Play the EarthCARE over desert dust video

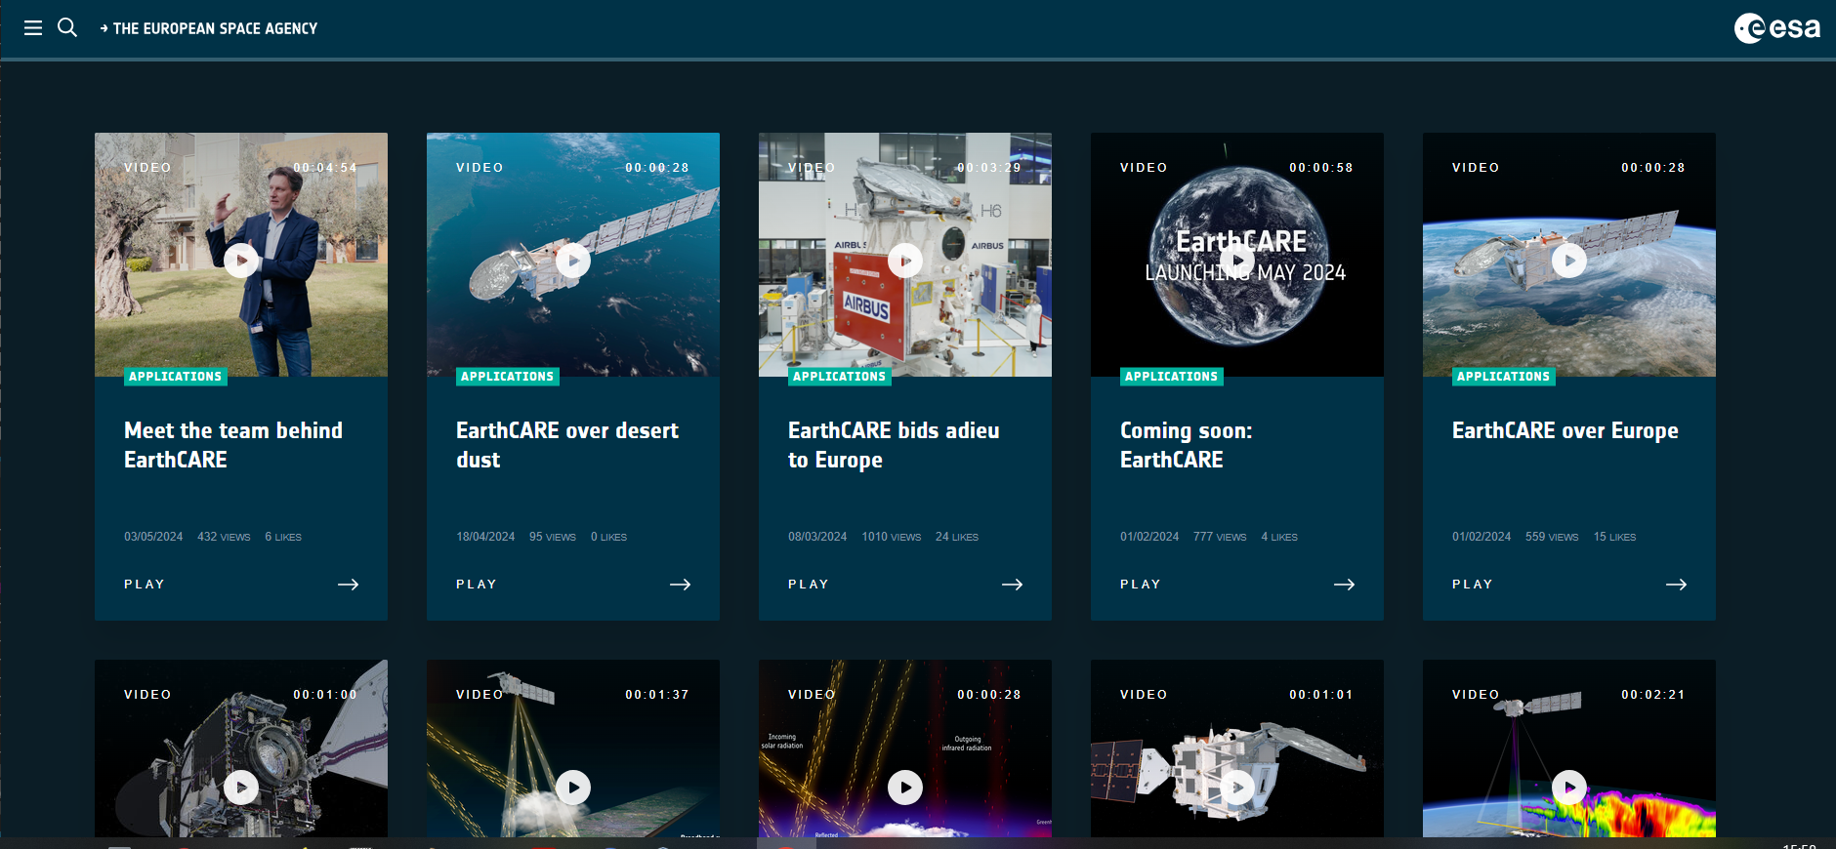pyautogui.click(x=573, y=261)
